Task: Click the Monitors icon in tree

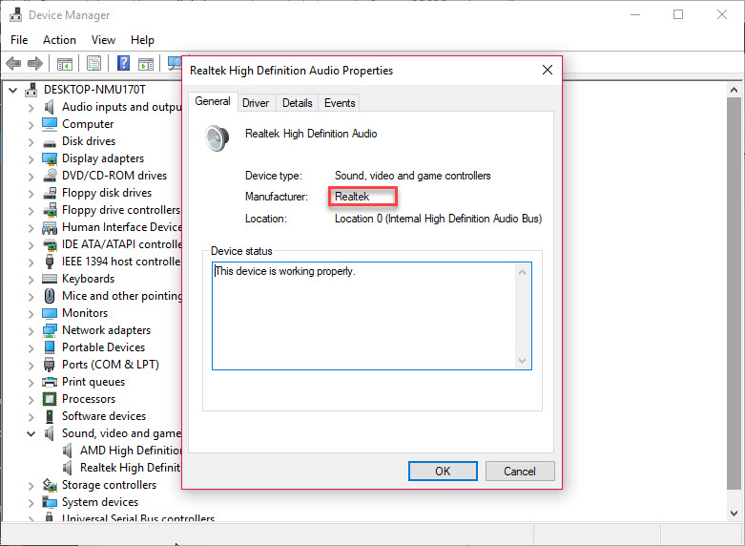Action: 50,313
